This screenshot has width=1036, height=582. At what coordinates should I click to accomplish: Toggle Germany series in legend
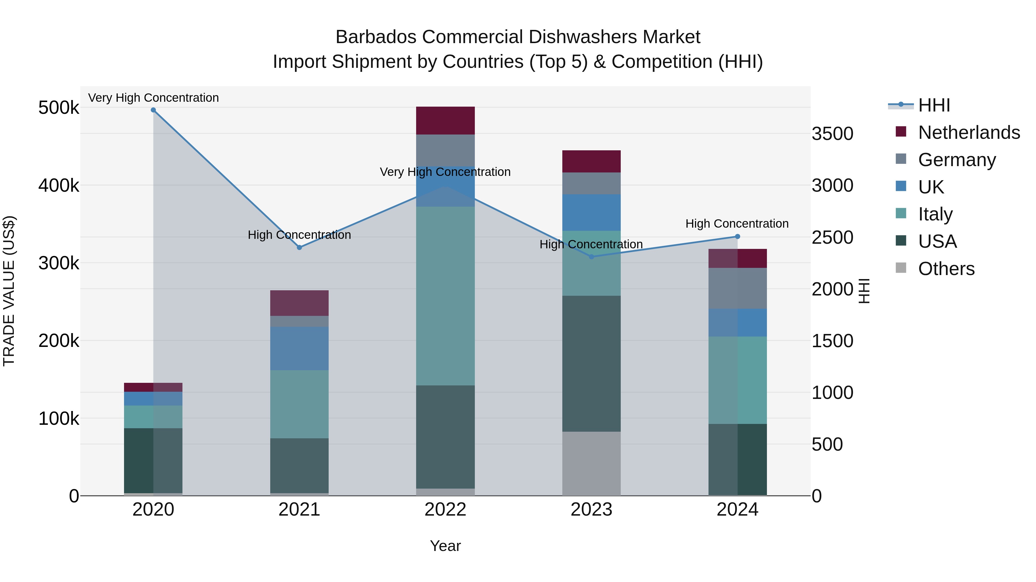[x=946, y=160]
